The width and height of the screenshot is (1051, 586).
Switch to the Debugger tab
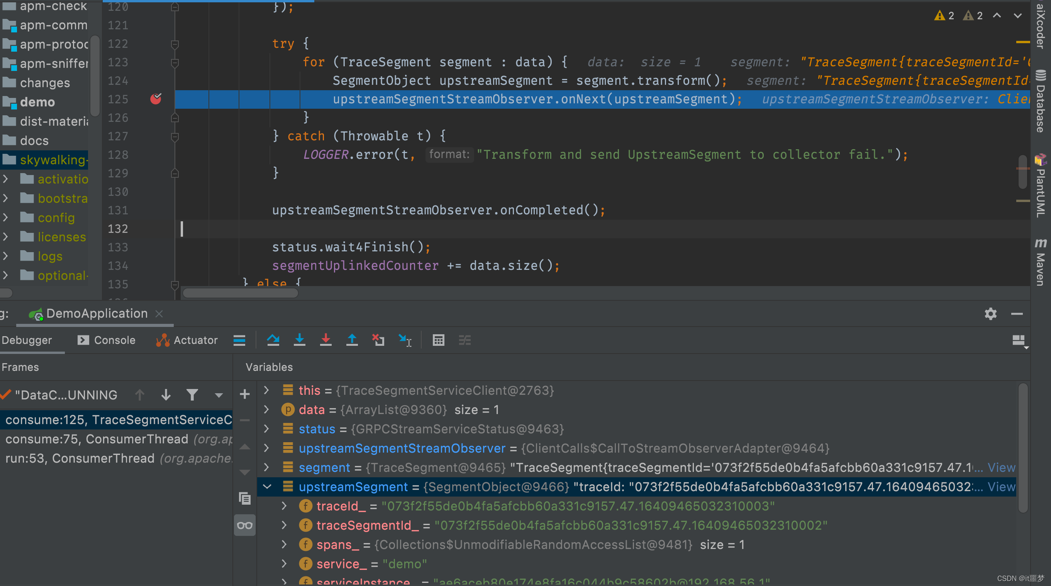point(27,340)
